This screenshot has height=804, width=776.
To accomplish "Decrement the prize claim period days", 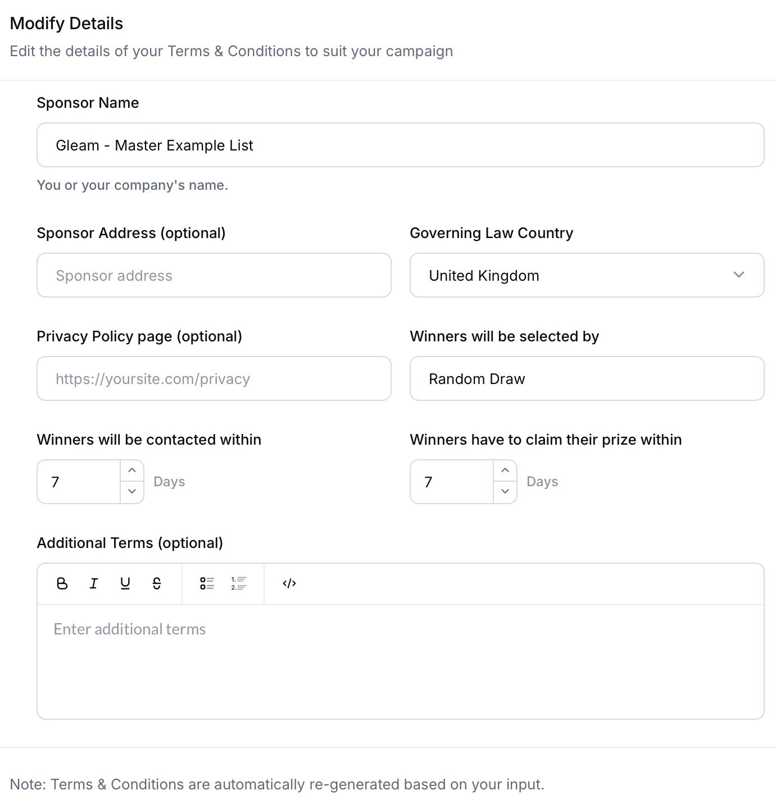I will pyautogui.click(x=505, y=492).
